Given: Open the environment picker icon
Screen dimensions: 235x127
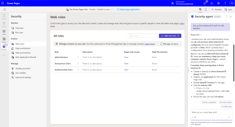Looking at the screenshot, I should 173,3.
